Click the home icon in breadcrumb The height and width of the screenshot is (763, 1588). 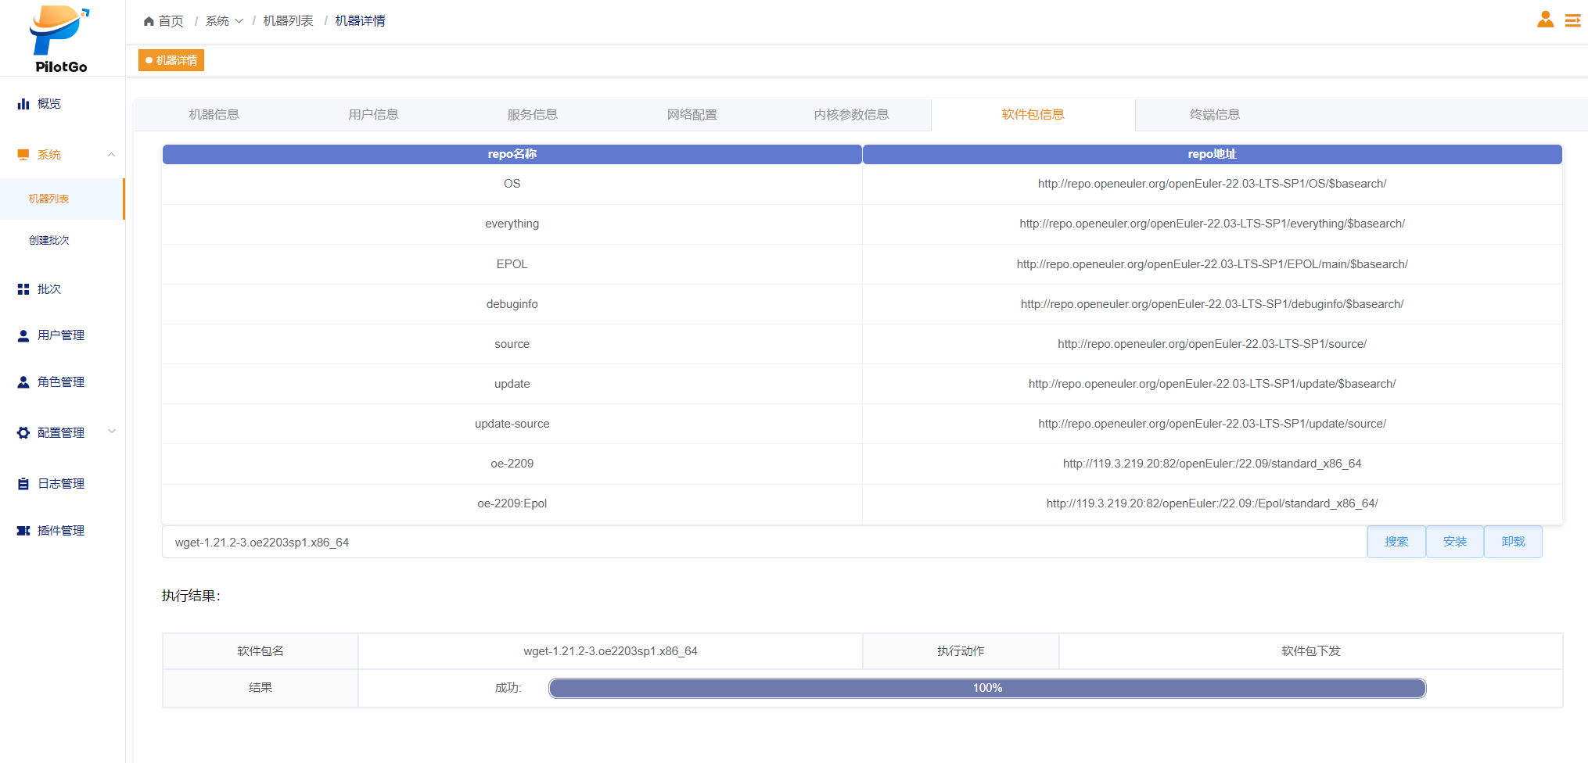click(149, 21)
